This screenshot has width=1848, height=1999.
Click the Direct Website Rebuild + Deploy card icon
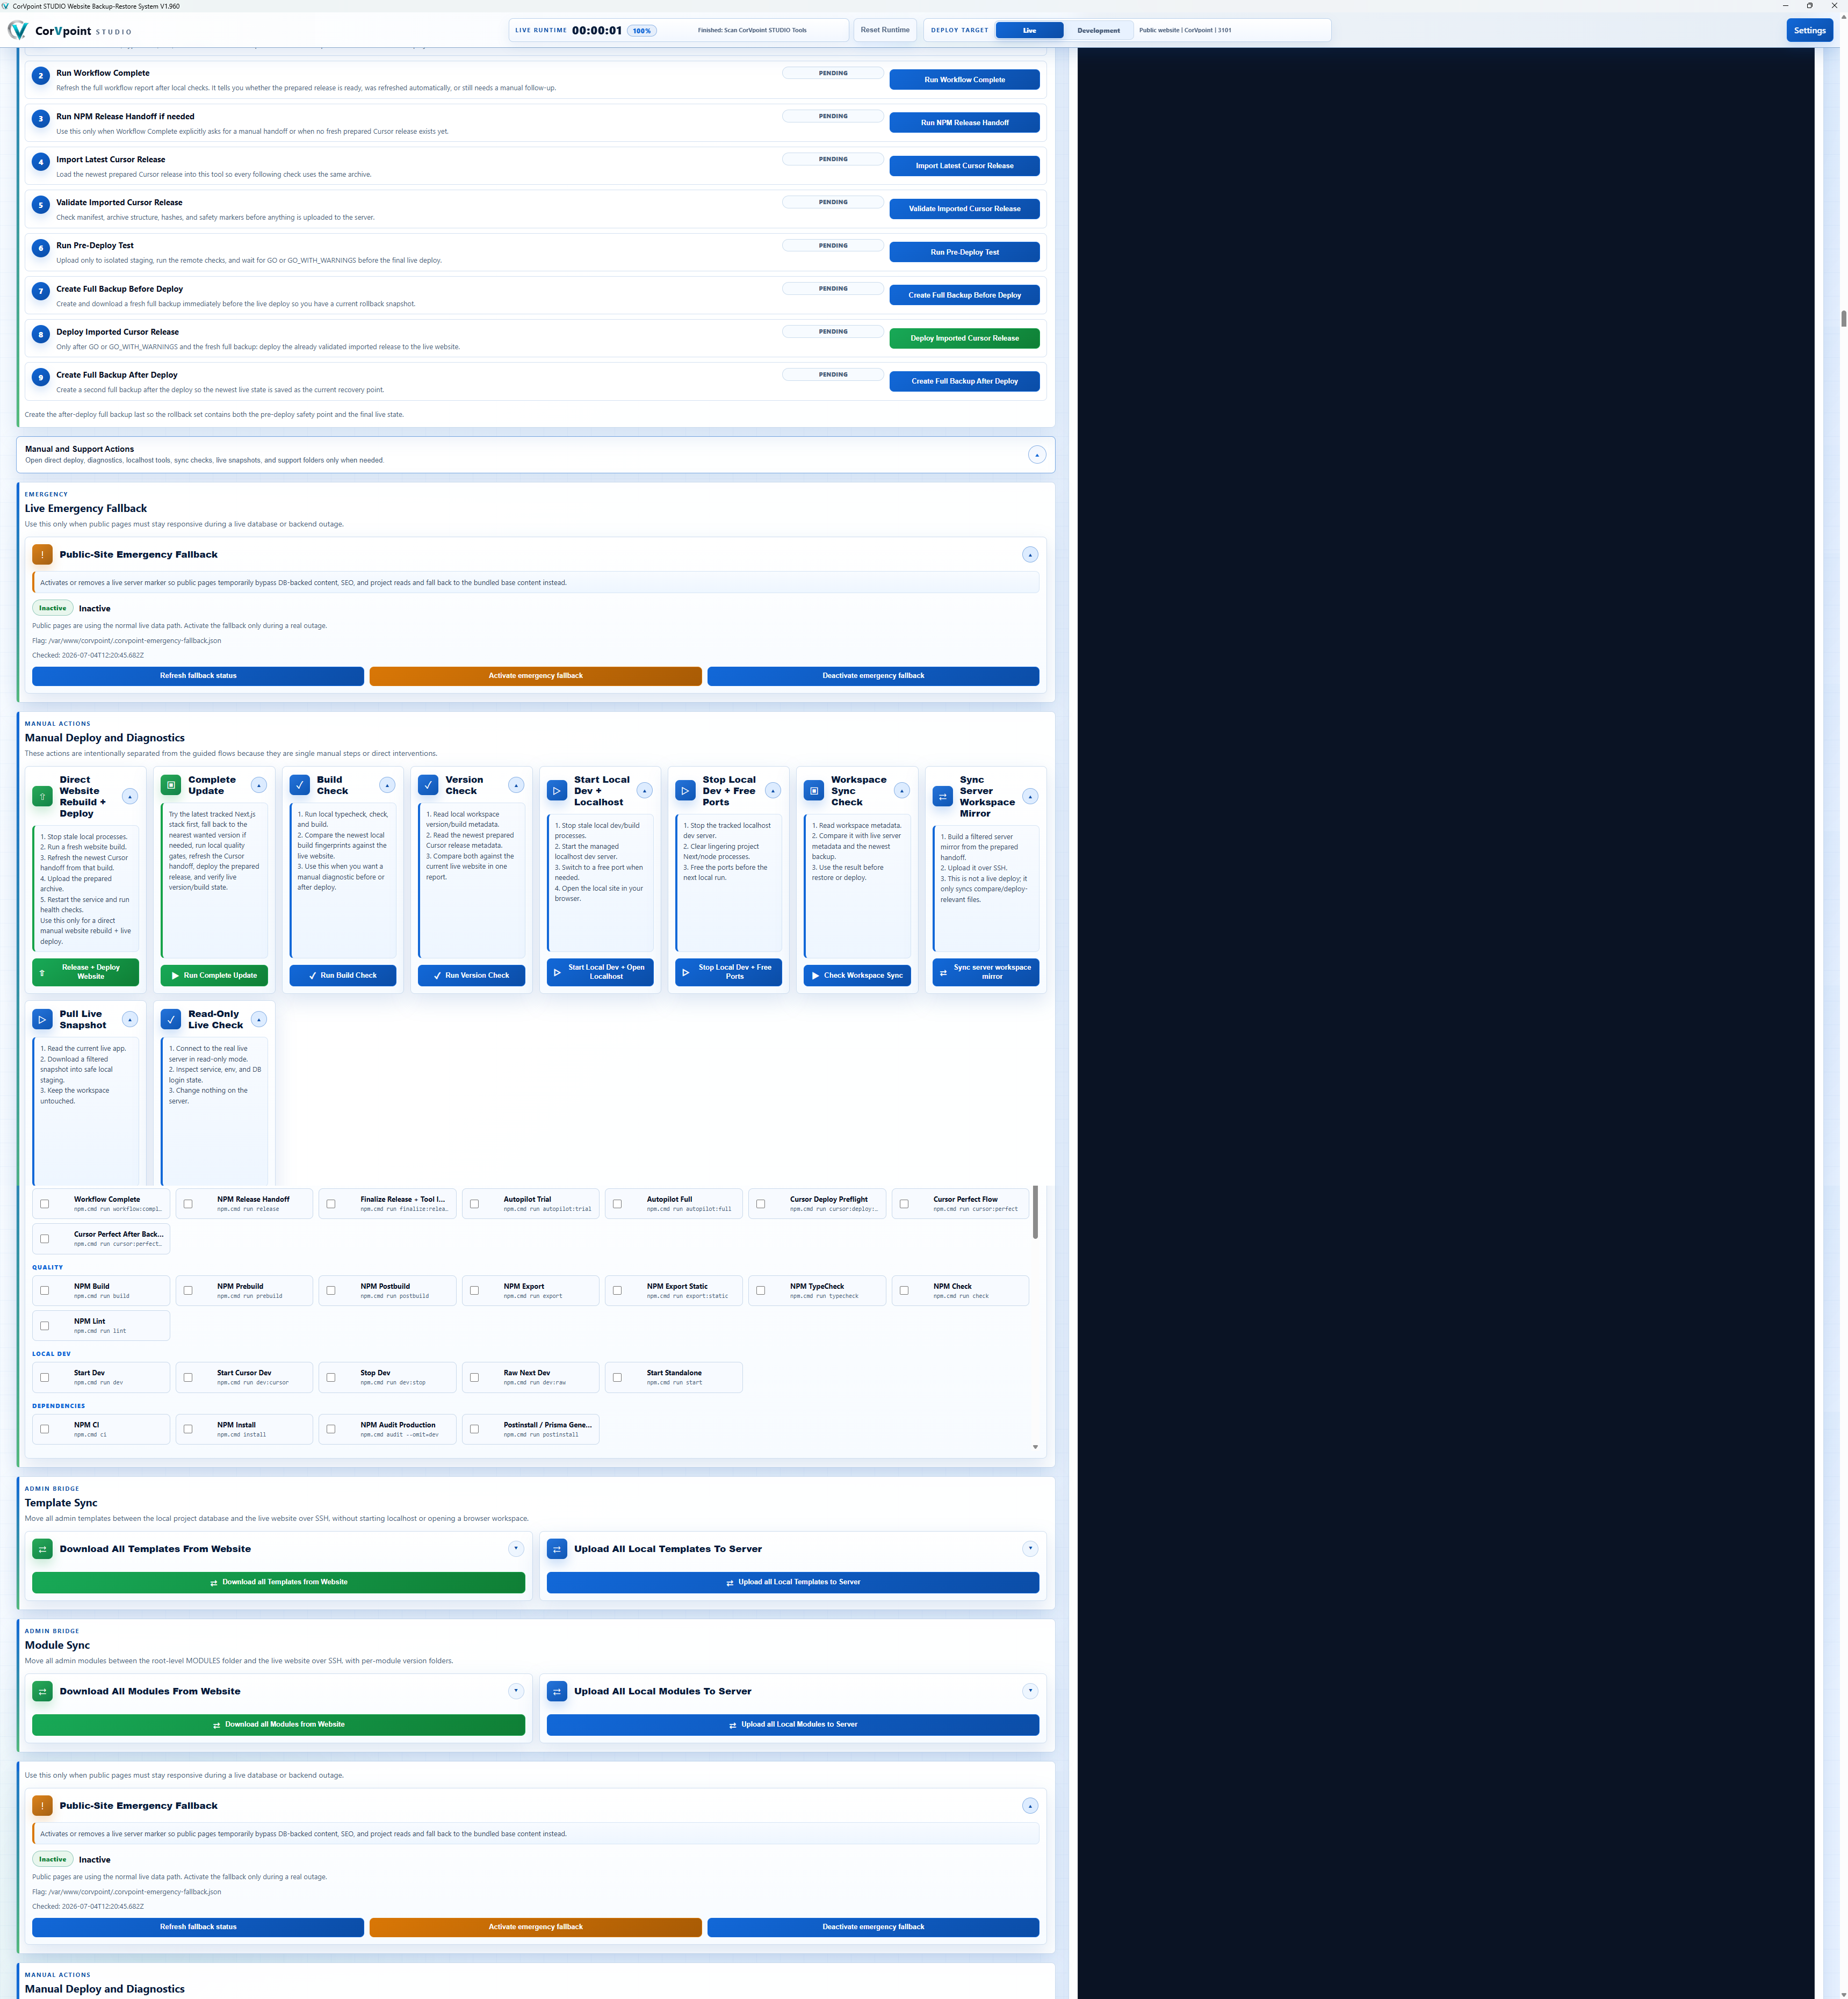point(42,796)
